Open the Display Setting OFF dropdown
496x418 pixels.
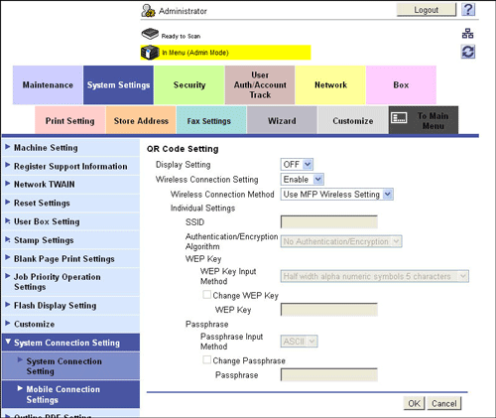point(297,164)
